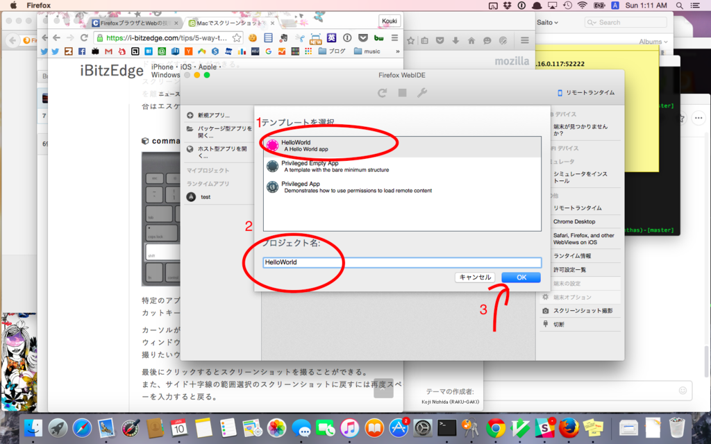711x444 pixels.
Task: Open Google Chrome from the Dock
Action: point(496,427)
